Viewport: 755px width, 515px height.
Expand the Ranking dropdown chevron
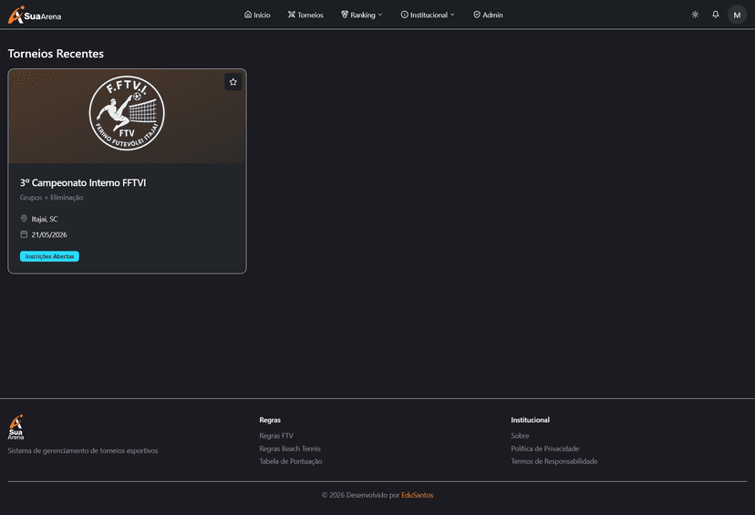[x=380, y=15]
